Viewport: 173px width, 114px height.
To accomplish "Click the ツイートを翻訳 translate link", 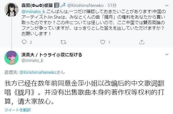I will coord(18,110).
